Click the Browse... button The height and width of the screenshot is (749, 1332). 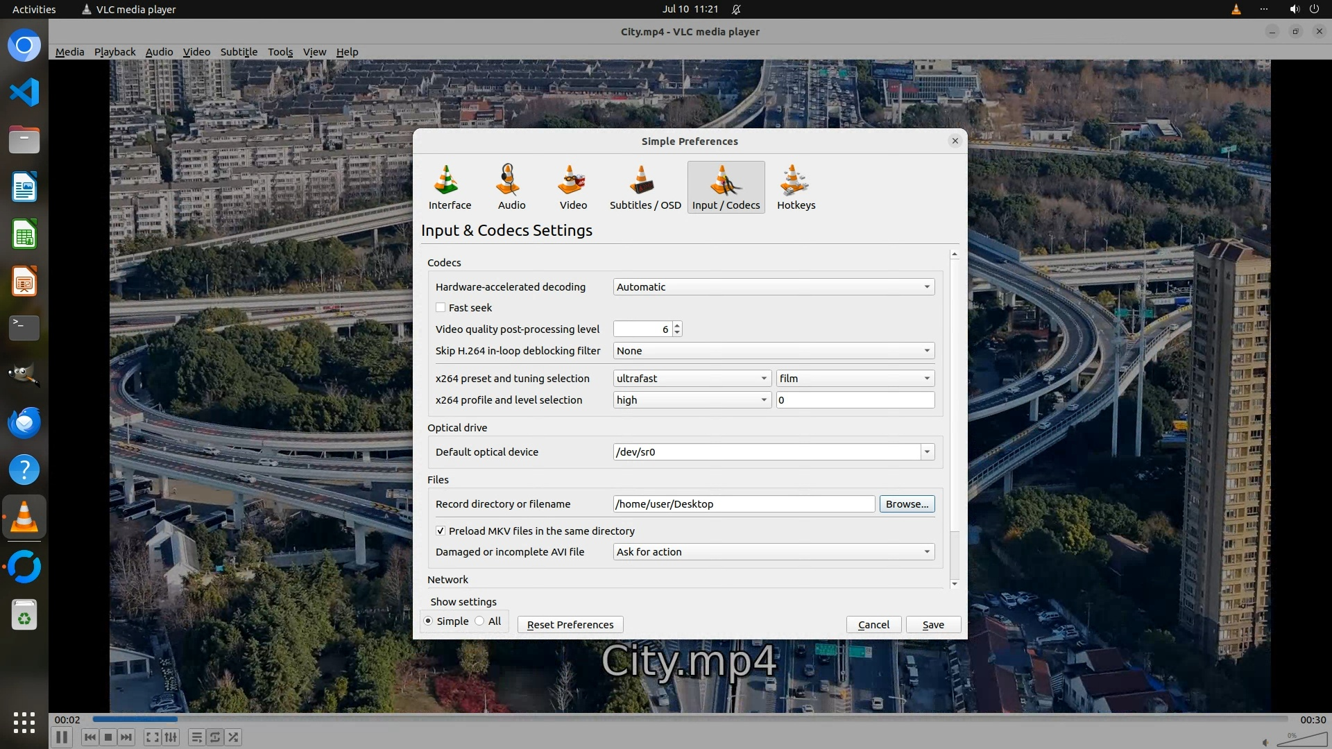(906, 504)
